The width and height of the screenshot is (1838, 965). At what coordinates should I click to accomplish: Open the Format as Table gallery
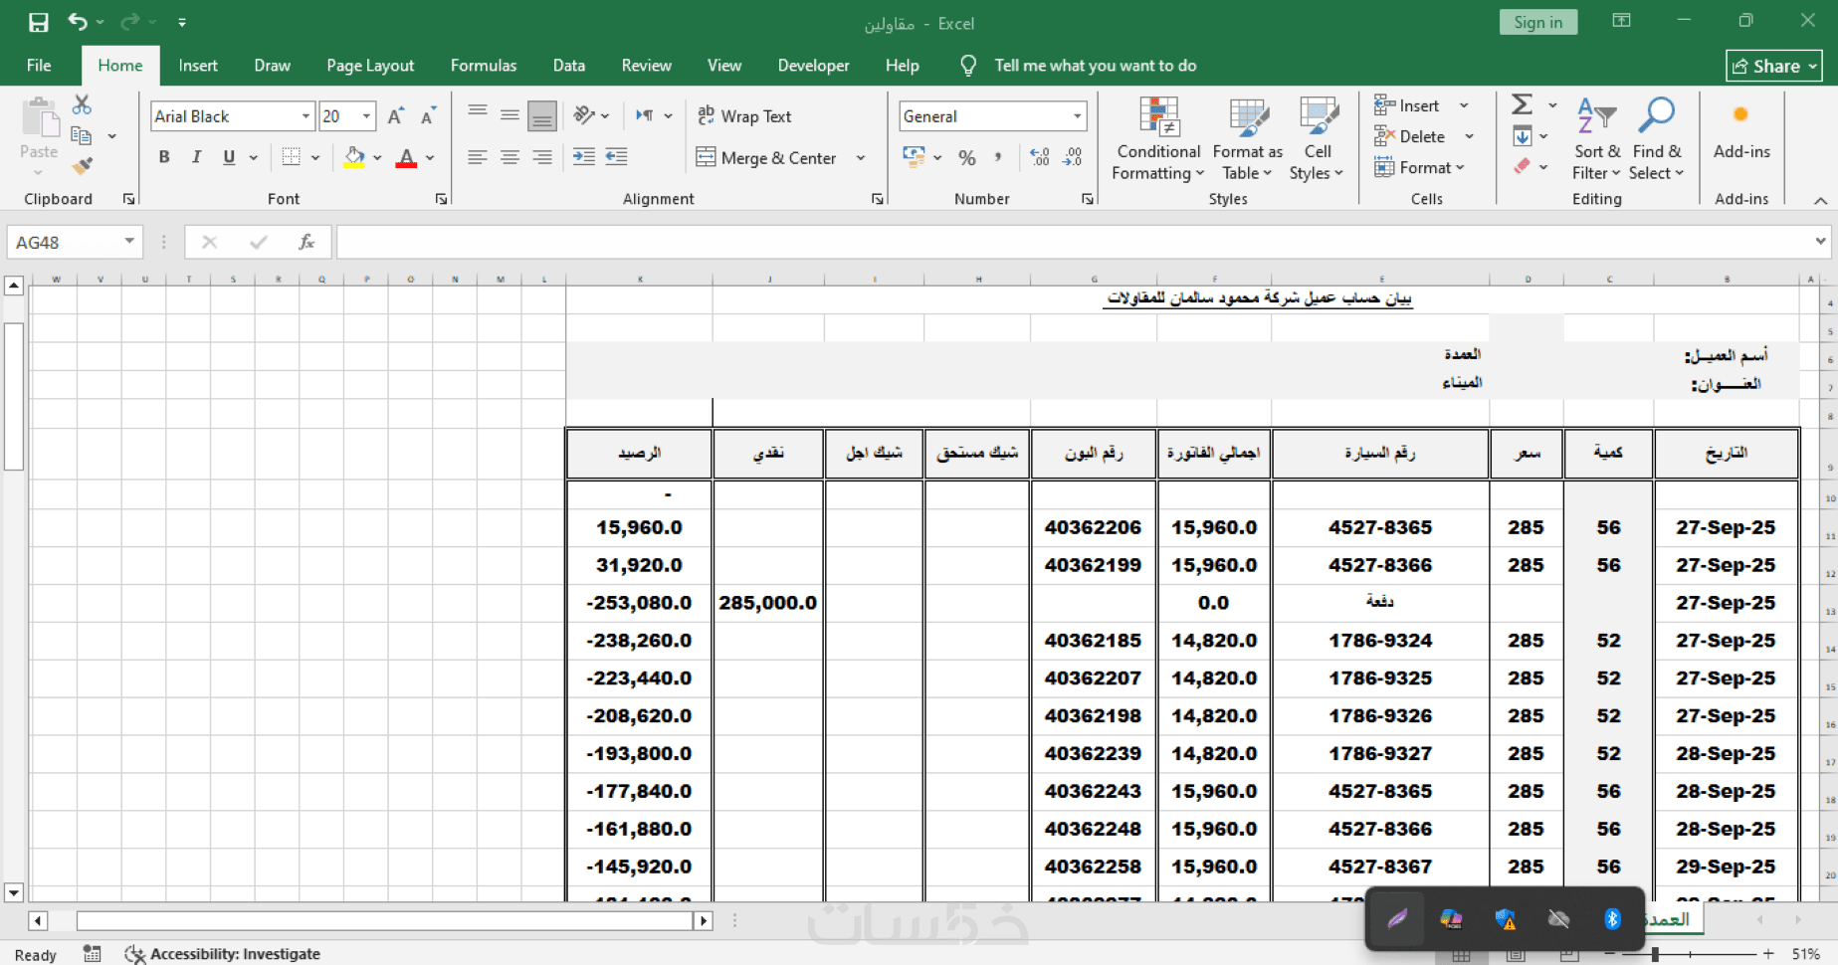click(1247, 139)
